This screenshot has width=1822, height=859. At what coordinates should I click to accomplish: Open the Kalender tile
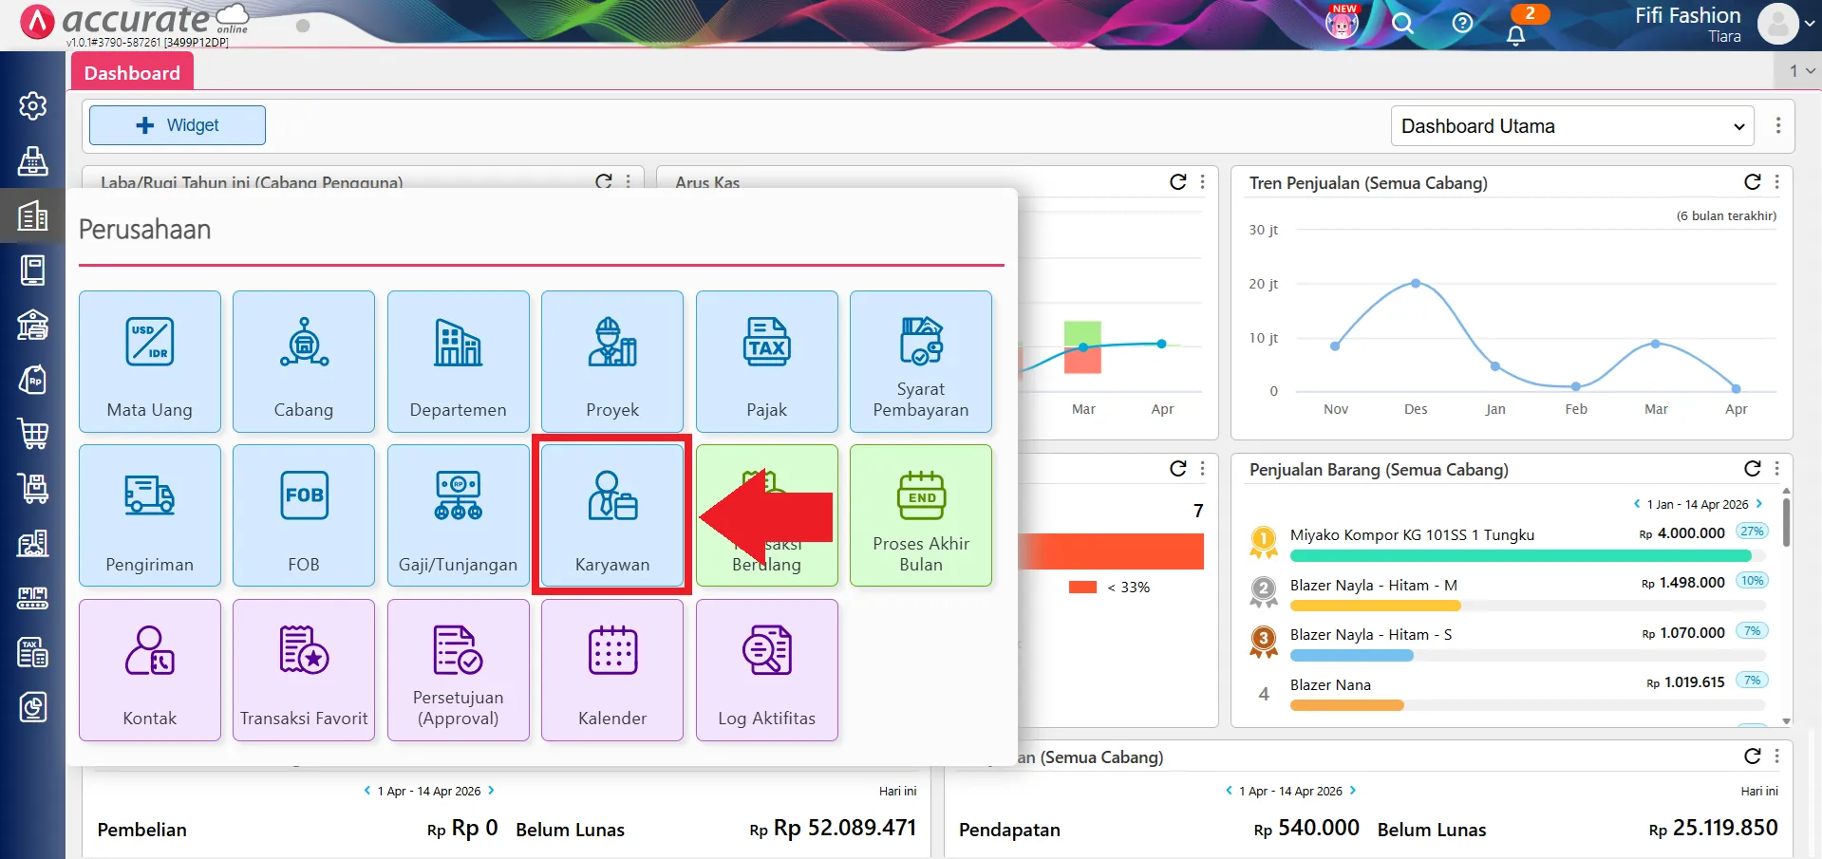tap(612, 670)
